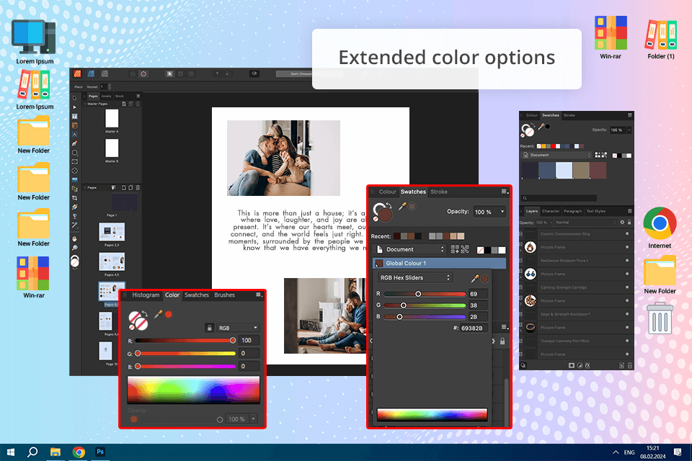
Task: Select the Pen tool in the left toolbar
Action: point(74,143)
